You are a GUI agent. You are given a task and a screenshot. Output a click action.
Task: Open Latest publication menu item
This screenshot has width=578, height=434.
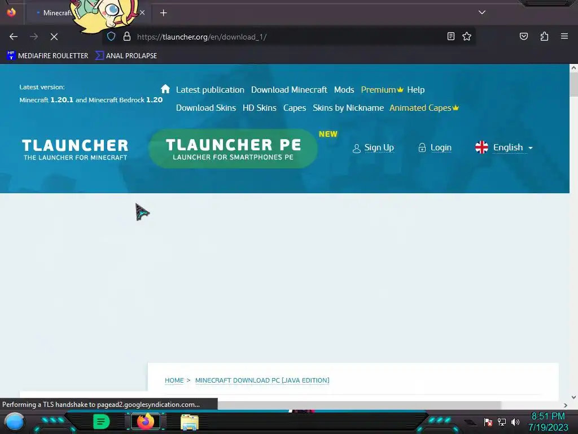coord(210,90)
